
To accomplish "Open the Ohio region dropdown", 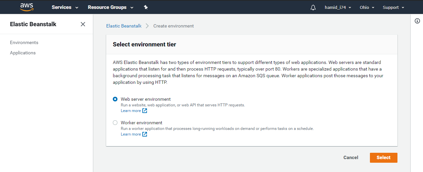I will point(367,7).
